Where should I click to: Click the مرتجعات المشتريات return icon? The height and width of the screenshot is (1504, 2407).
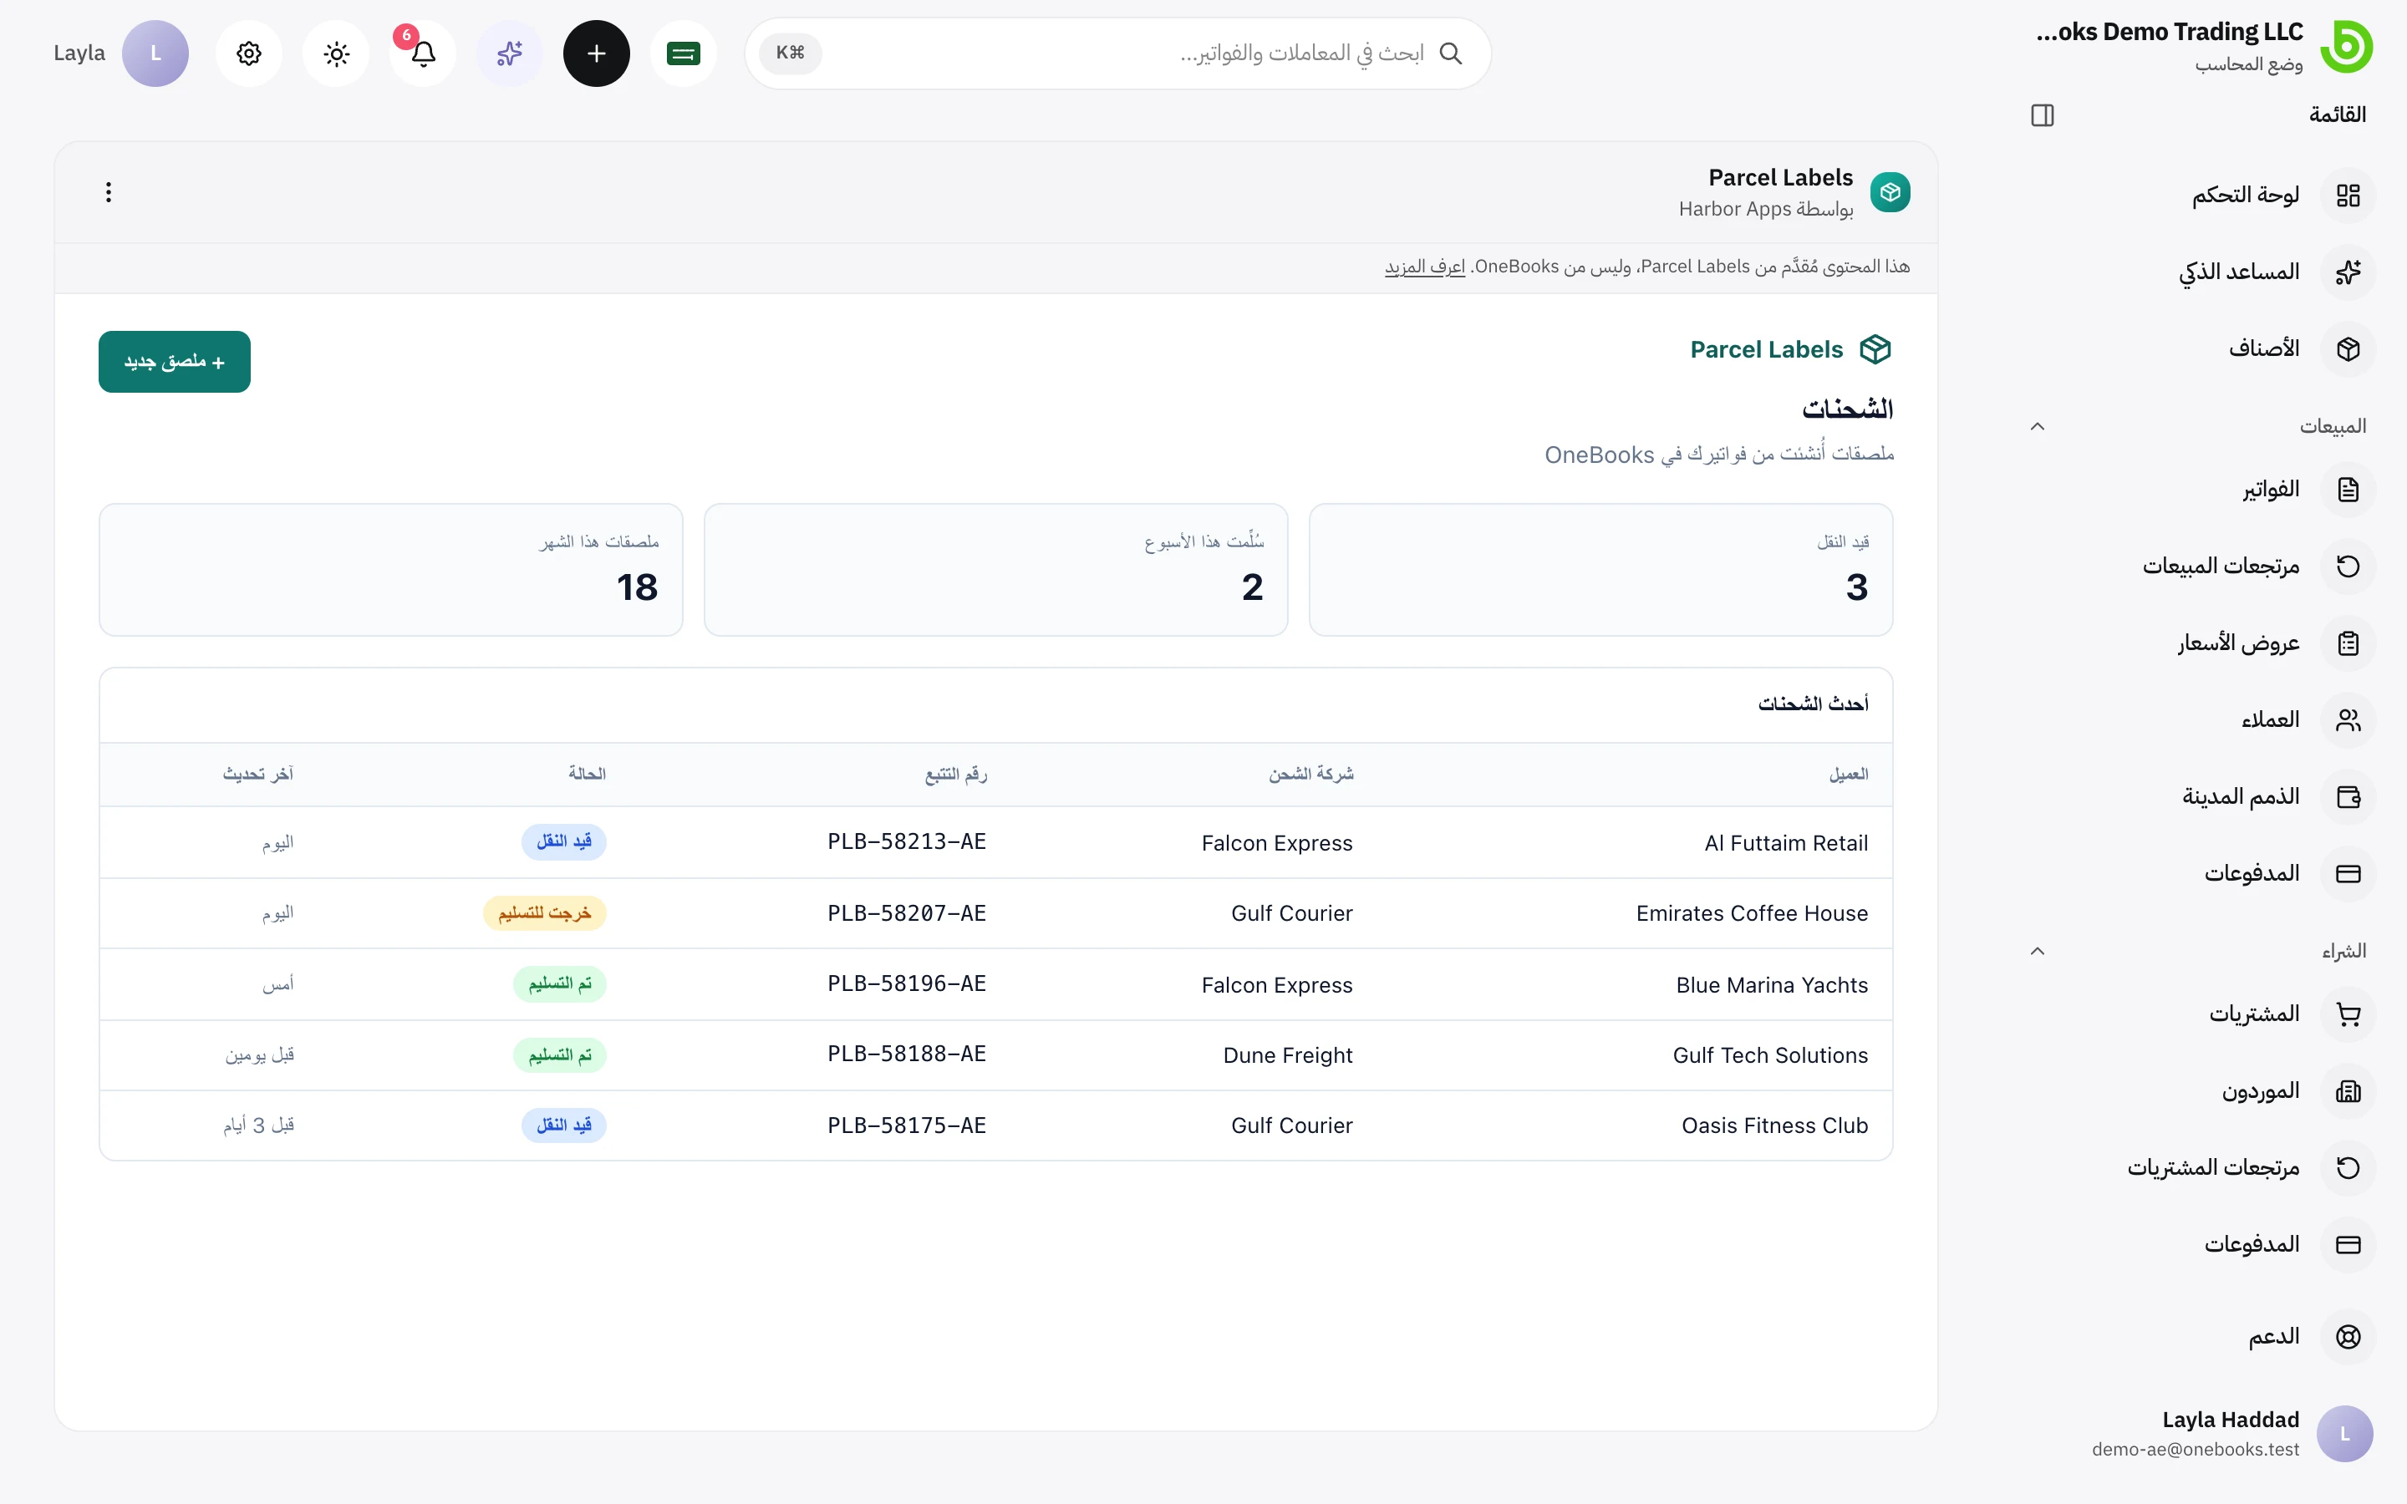click(2348, 1168)
